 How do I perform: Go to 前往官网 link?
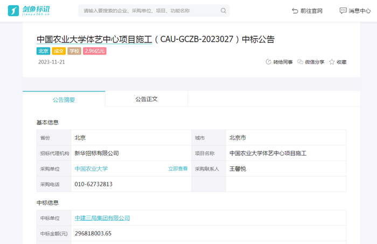[x=311, y=11]
